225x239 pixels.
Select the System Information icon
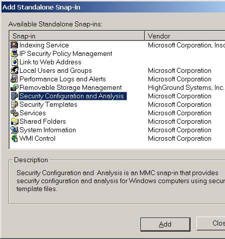[14, 130]
